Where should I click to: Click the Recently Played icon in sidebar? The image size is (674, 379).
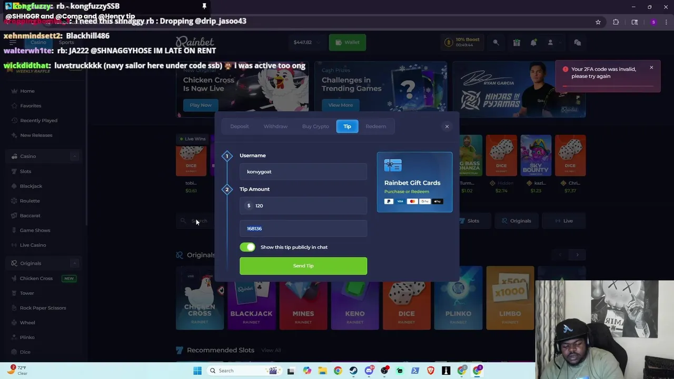(15, 121)
